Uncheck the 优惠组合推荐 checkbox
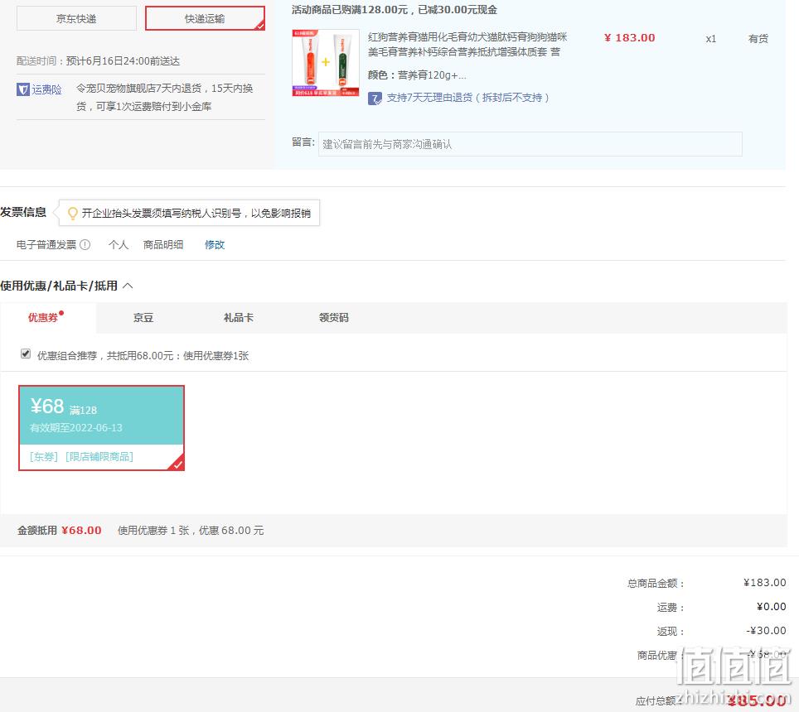Image resolution: width=799 pixels, height=712 pixels. (26, 354)
